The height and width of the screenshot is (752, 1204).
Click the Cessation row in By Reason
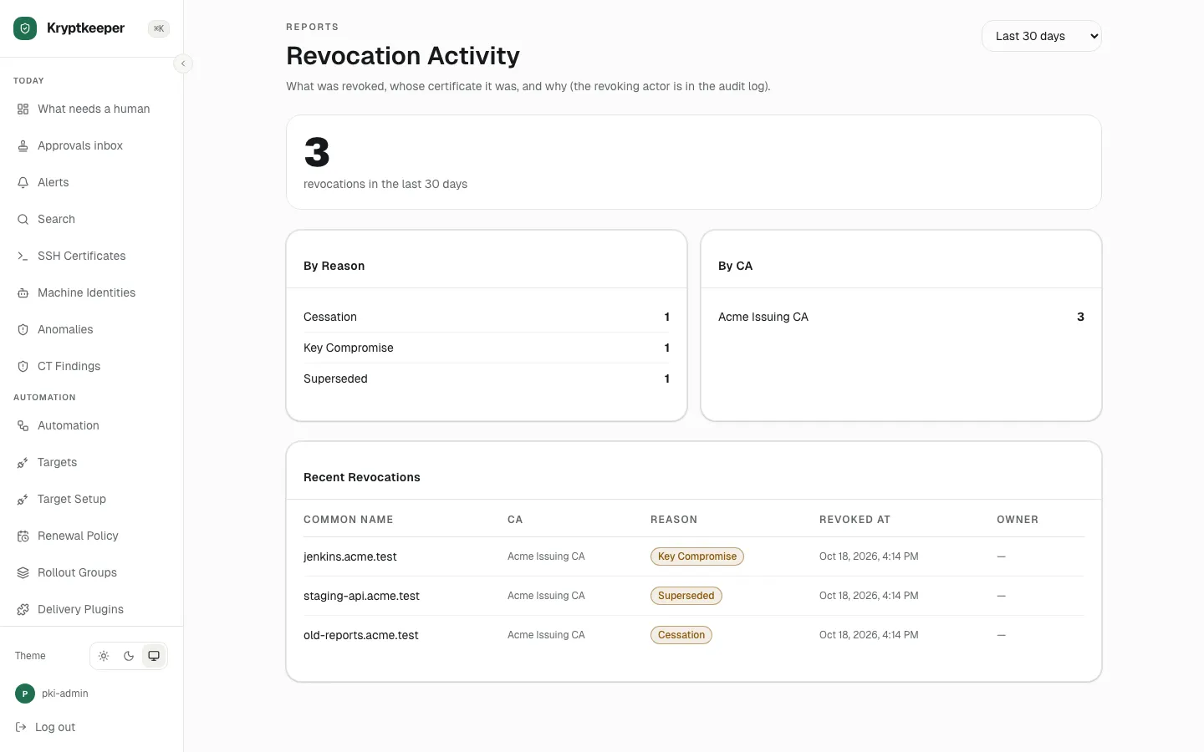point(487,317)
